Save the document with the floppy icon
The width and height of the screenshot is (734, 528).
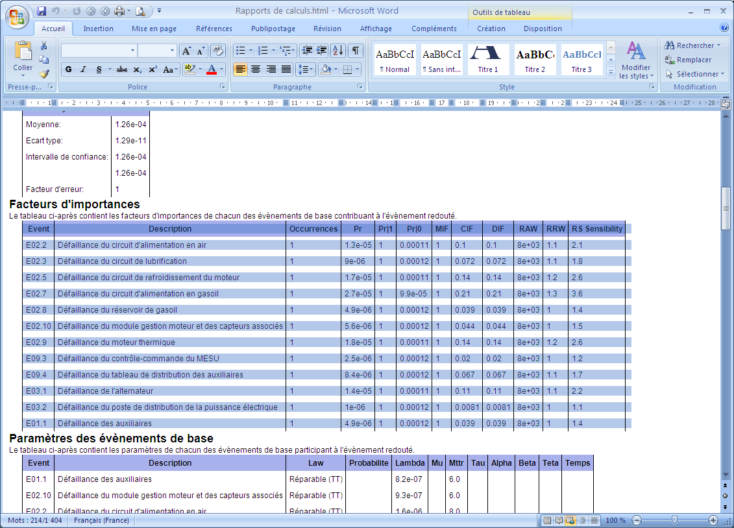click(41, 11)
